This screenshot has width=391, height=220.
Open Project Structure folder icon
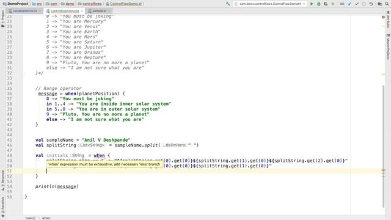point(379,4)
